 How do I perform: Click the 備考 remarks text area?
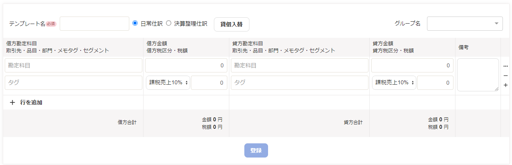tap(478, 75)
